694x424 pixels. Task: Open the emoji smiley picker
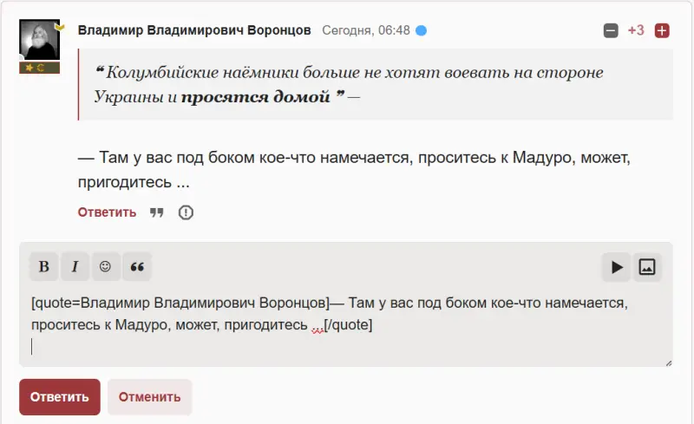point(105,267)
